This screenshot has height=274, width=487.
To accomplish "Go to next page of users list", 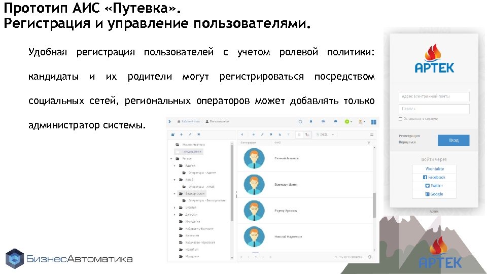I will click(x=263, y=257).
